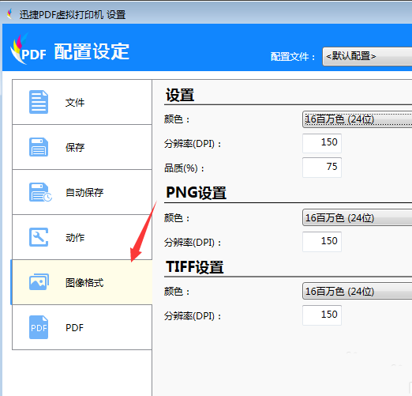Click the 配置设定 header title
The image size is (412, 396).
tap(92, 51)
